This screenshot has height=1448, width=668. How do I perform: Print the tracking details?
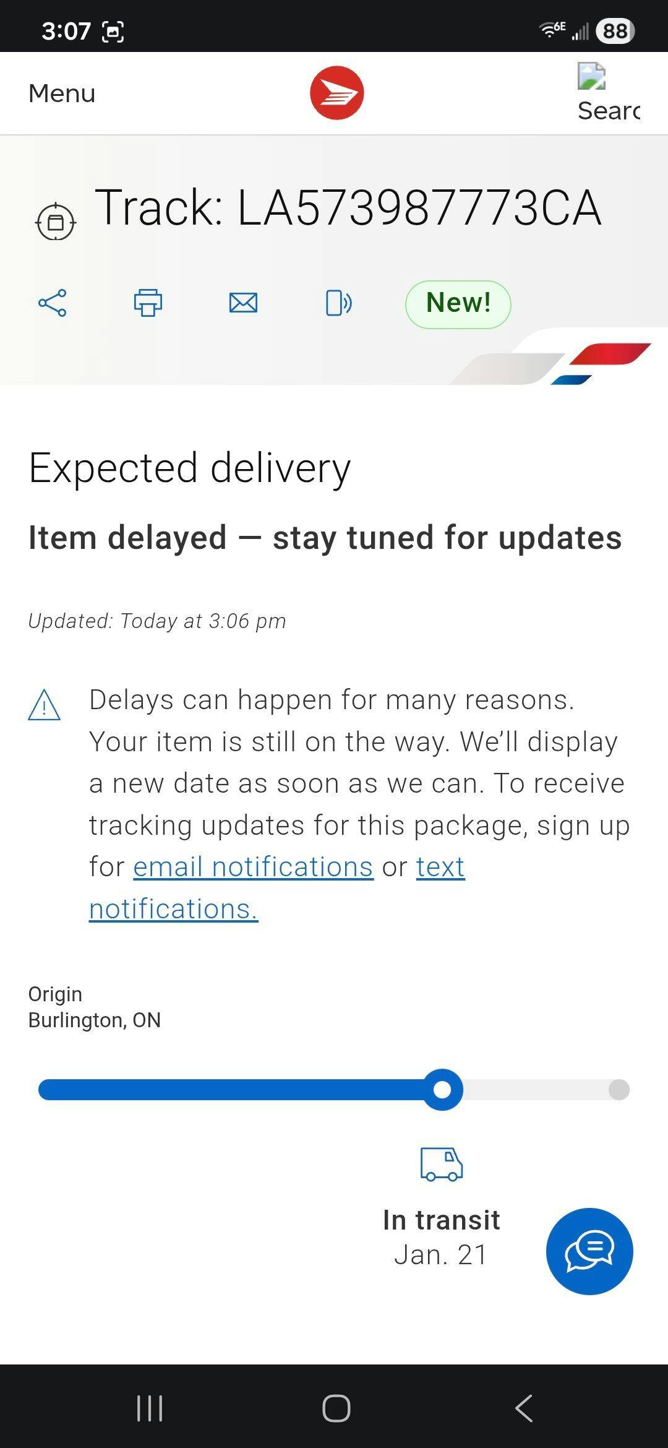point(148,303)
